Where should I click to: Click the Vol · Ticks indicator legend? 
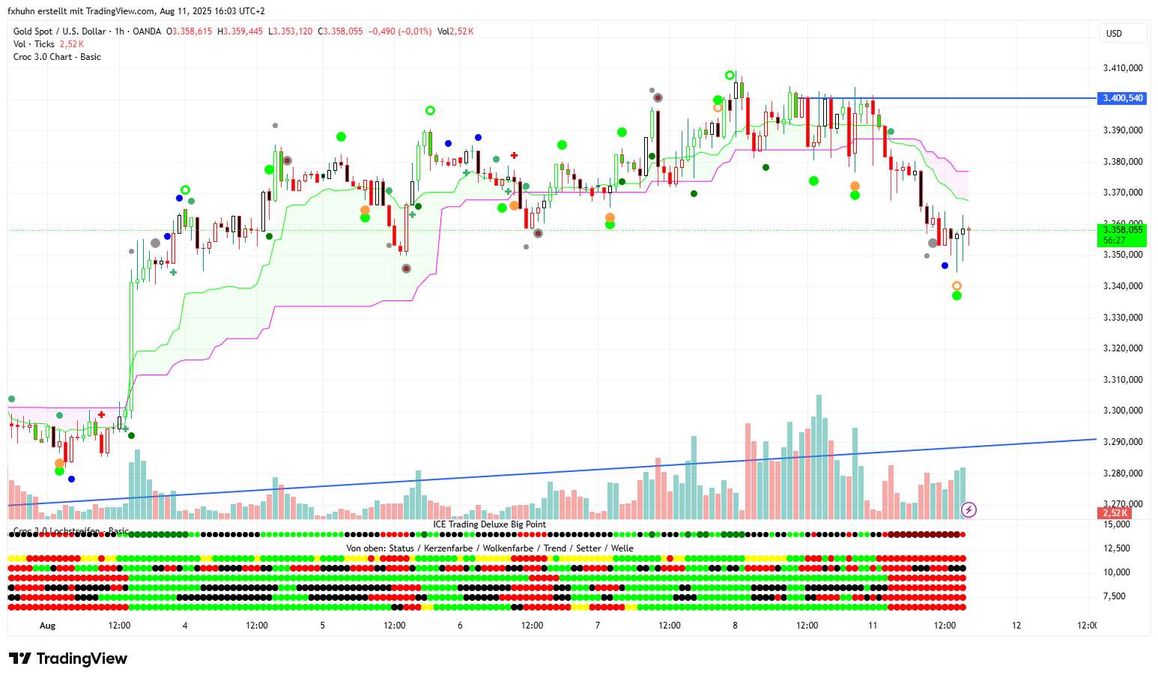click(34, 44)
